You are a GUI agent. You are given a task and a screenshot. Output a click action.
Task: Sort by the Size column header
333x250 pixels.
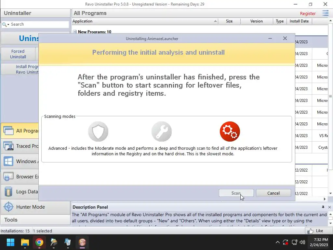(x=229, y=21)
